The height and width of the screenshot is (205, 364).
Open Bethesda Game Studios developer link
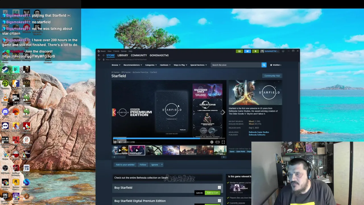coord(259,132)
